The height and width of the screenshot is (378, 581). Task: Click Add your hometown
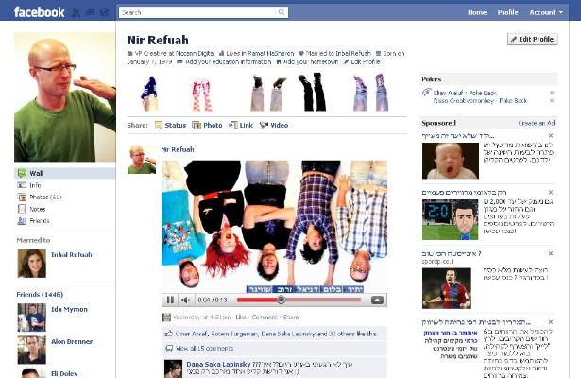(311, 61)
